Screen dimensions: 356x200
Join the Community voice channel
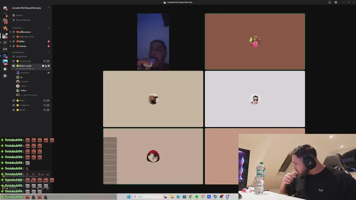click(31, 61)
